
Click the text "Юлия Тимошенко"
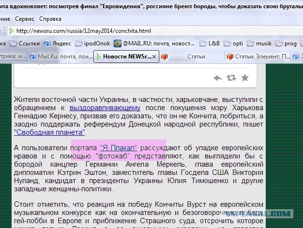(197, 181)
